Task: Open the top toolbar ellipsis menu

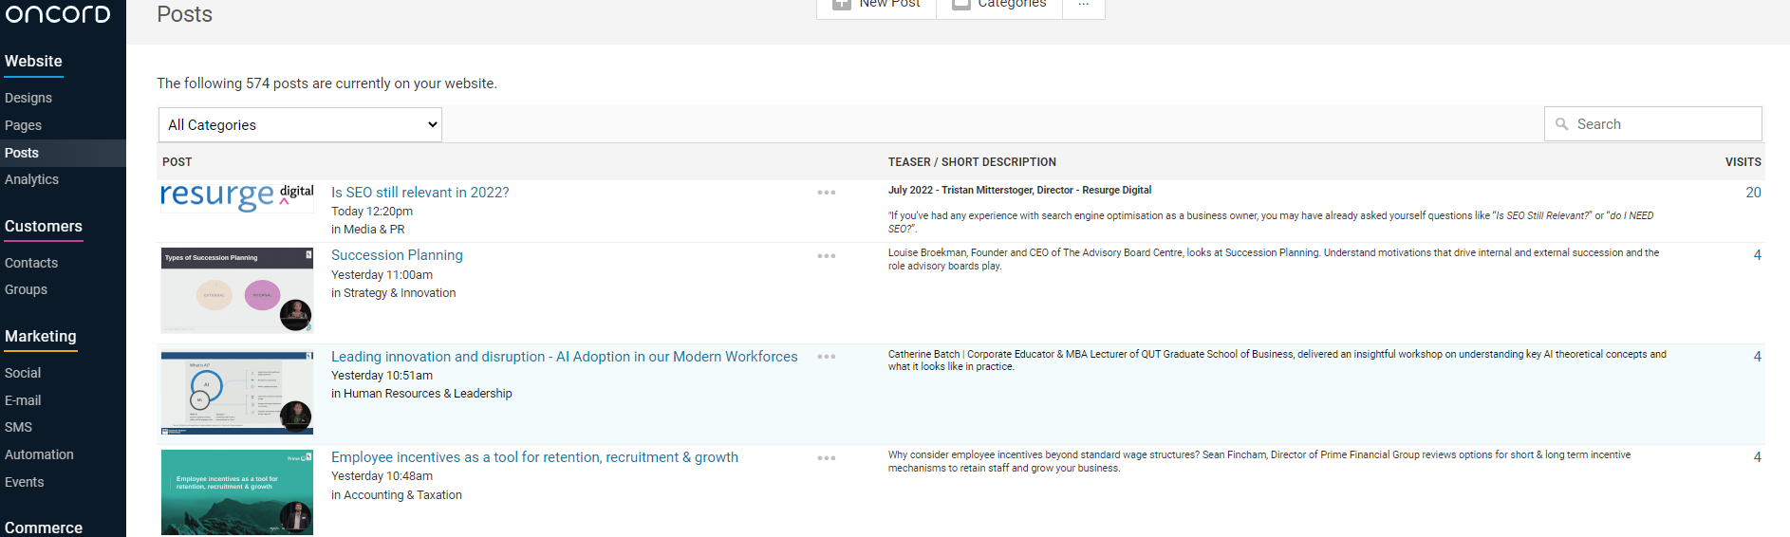Action: [x=1083, y=5]
